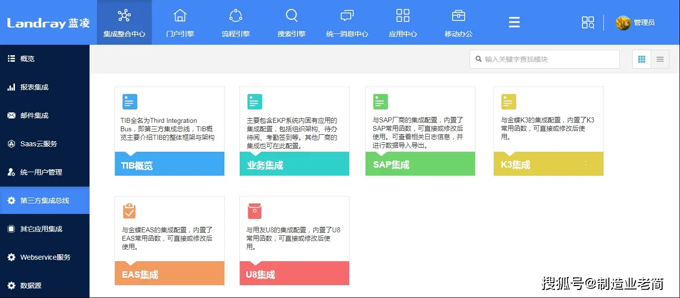Click the Landray 蓝凌 logo
Image resolution: width=680 pixels, height=298 pixels.
pyautogui.click(x=48, y=23)
